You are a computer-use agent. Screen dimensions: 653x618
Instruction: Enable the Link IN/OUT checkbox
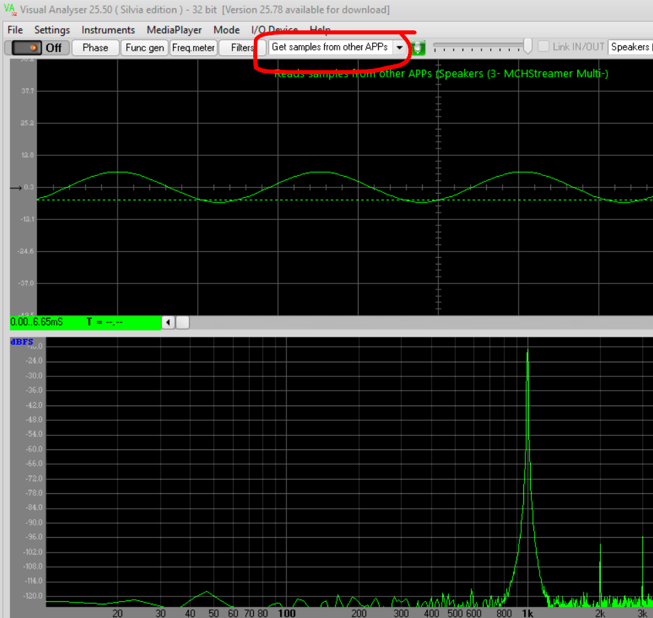tap(544, 47)
